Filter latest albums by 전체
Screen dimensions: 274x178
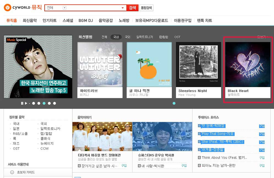[x=104, y=37]
